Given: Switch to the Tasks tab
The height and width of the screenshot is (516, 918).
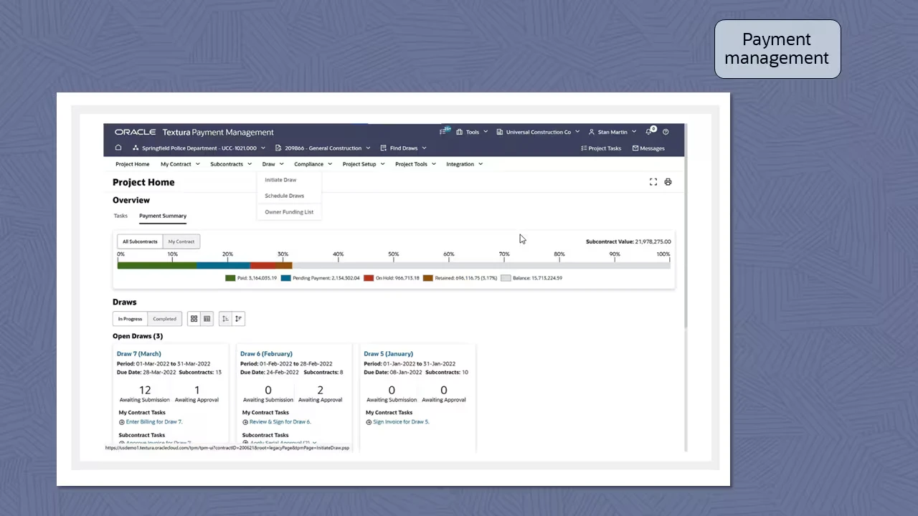Looking at the screenshot, I should pyautogui.click(x=120, y=216).
